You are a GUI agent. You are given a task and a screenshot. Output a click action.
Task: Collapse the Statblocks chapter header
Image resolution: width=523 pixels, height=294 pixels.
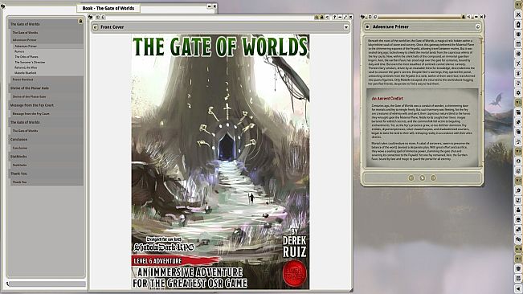tap(46, 157)
